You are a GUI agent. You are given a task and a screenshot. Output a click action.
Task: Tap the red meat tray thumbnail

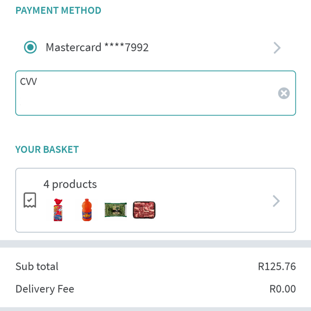click(x=144, y=210)
